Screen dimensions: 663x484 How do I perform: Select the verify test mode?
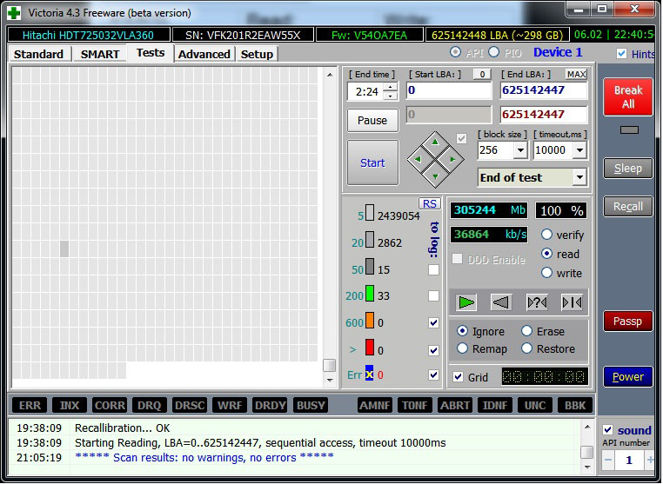point(546,234)
